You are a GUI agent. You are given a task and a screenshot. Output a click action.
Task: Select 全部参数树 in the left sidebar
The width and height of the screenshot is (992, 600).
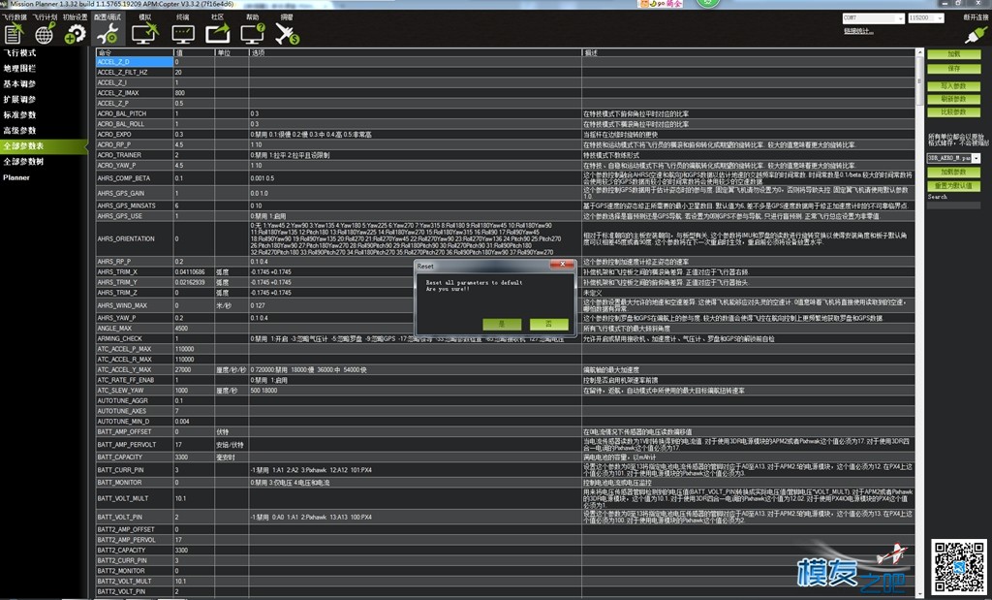(23, 162)
